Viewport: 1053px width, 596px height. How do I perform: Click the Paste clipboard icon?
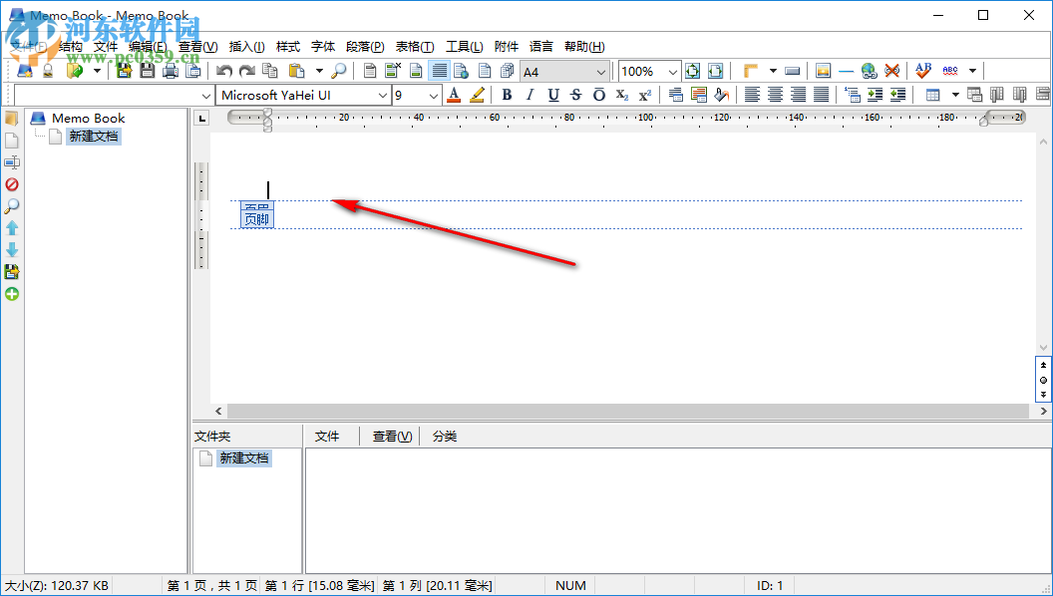pyautogui.click(x=296, y=71)
